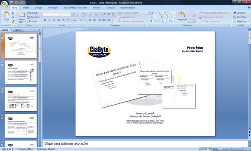This screenshot has height=151, width=251.
Task: Undo the last action
Action: click(x=16, y=3)
